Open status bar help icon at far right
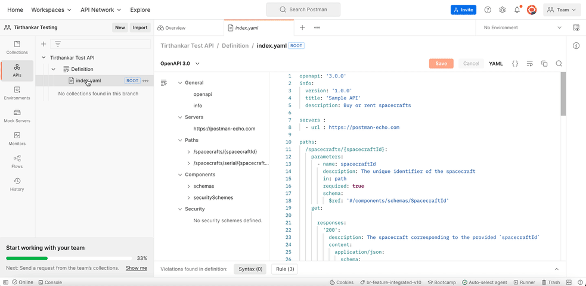Image resolution: width=586 pixels, height=286 pixels. coord(579,282)
